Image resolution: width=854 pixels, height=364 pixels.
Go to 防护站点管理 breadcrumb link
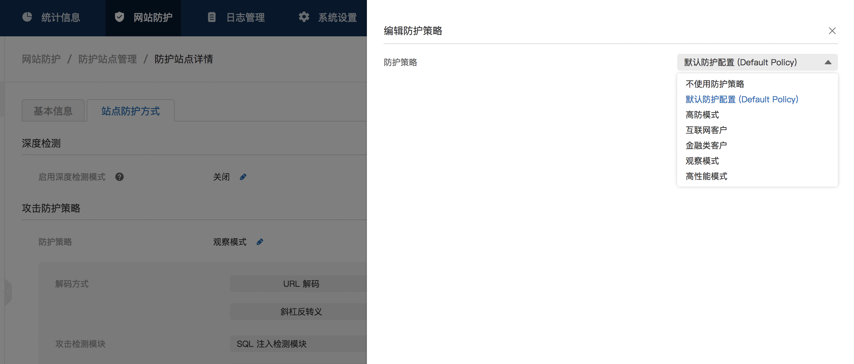(x=108, y=59)
